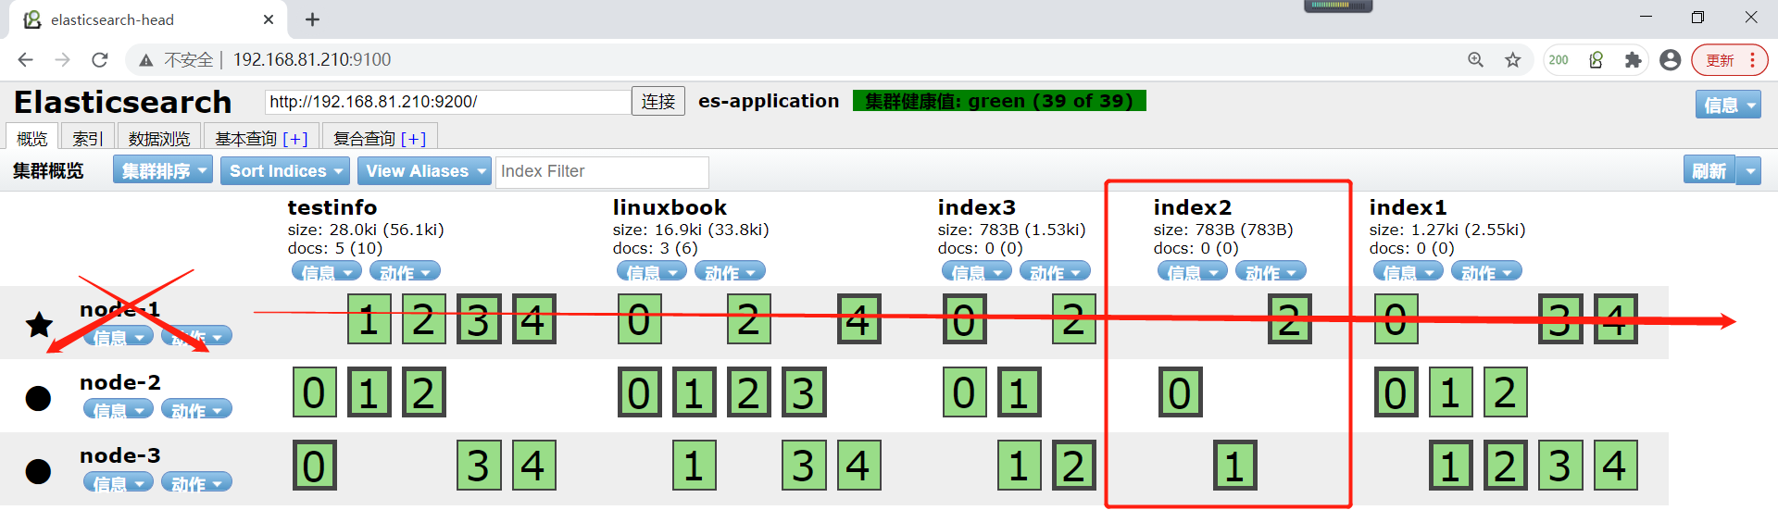The image size is (1778, 510).
Task: Close the elasticsearch-head tab
Action: pos(269,19)
